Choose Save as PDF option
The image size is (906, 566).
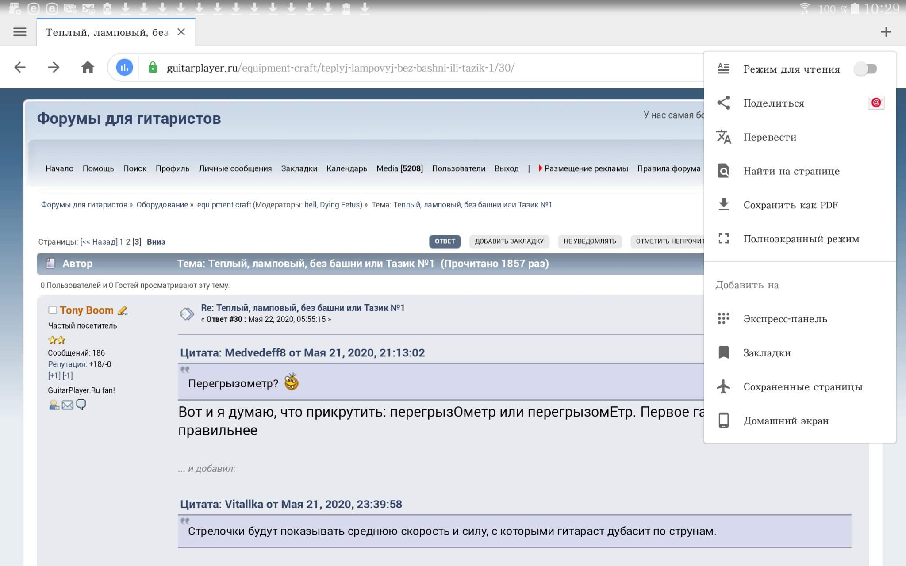coord(790,205)
